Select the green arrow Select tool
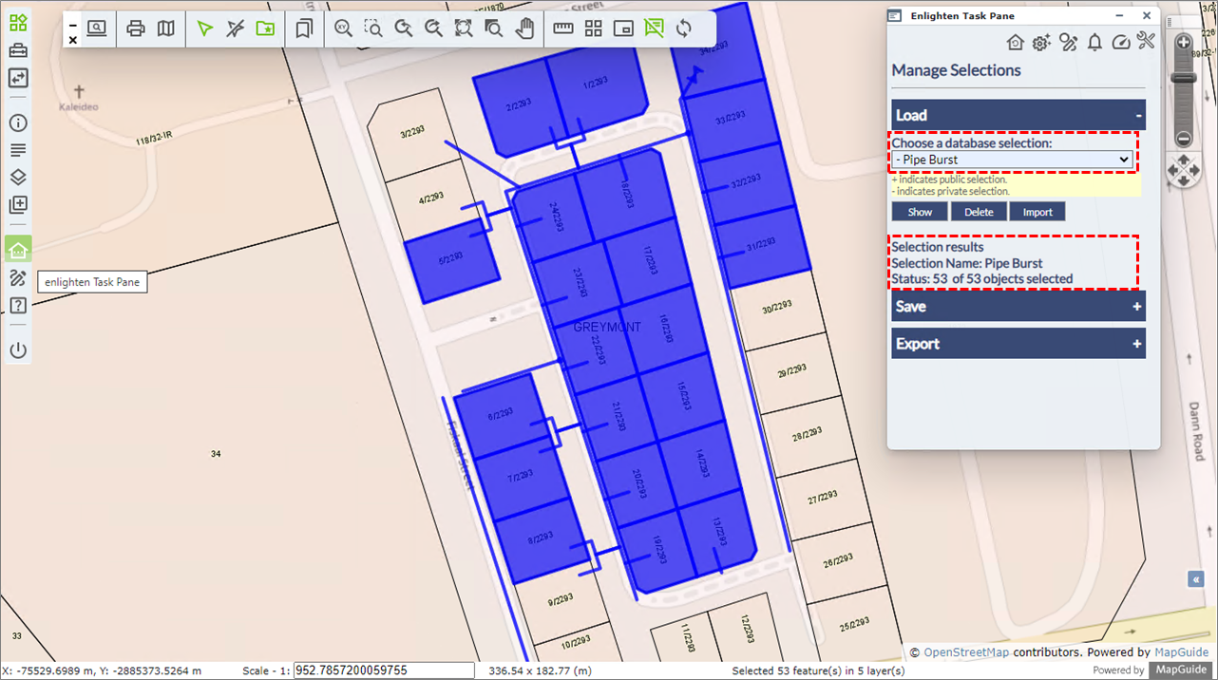This screenshot has width=1218, height=680. click(x=204, y=28)
